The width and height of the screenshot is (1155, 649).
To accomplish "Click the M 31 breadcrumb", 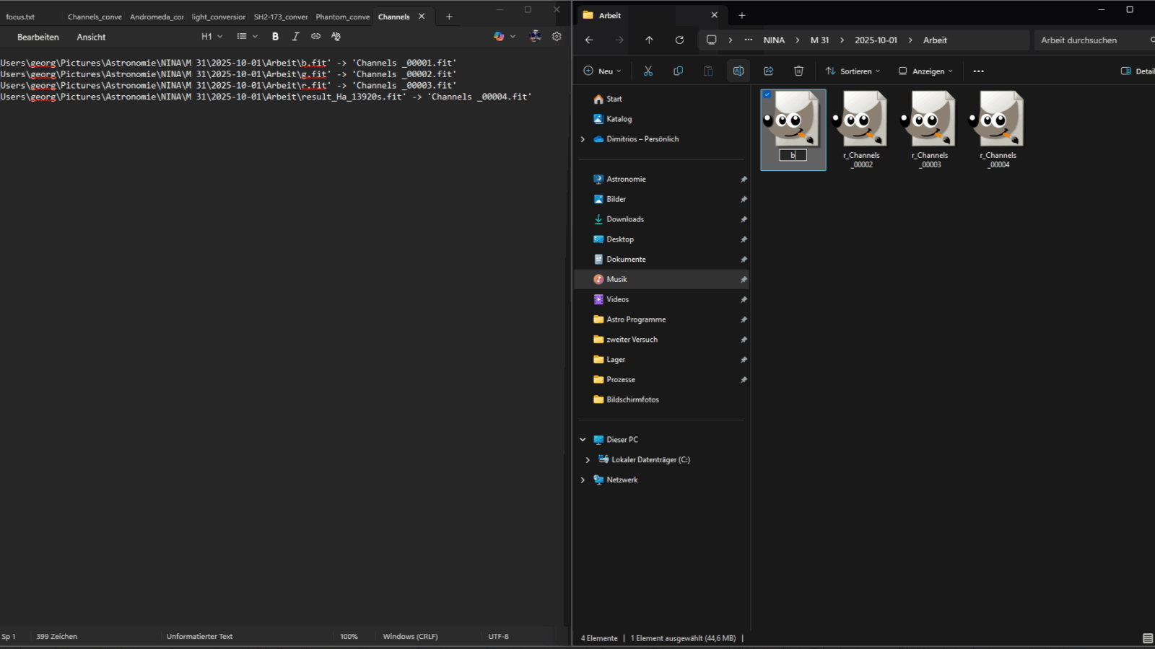I will coord(819,40).
